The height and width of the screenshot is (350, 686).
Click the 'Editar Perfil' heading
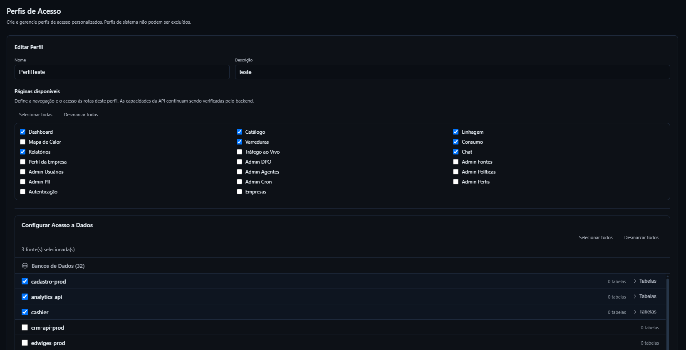(x=29, y=47)
